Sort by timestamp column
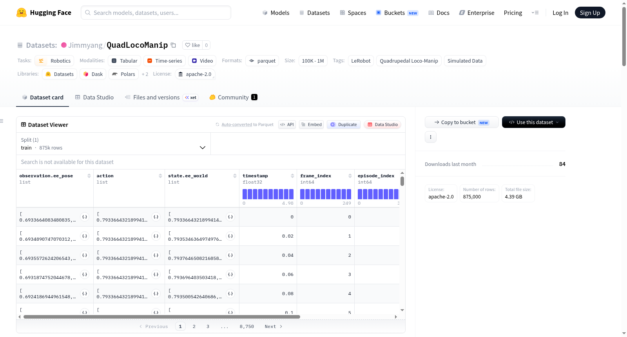Viewport: 627px width, 337px height. [x=292, y=176]
